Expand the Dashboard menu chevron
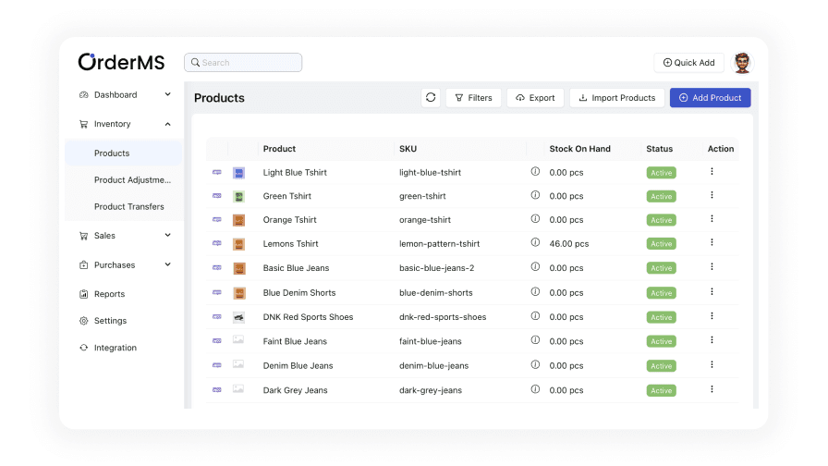 pyautogui.click(x=167, y=94)
